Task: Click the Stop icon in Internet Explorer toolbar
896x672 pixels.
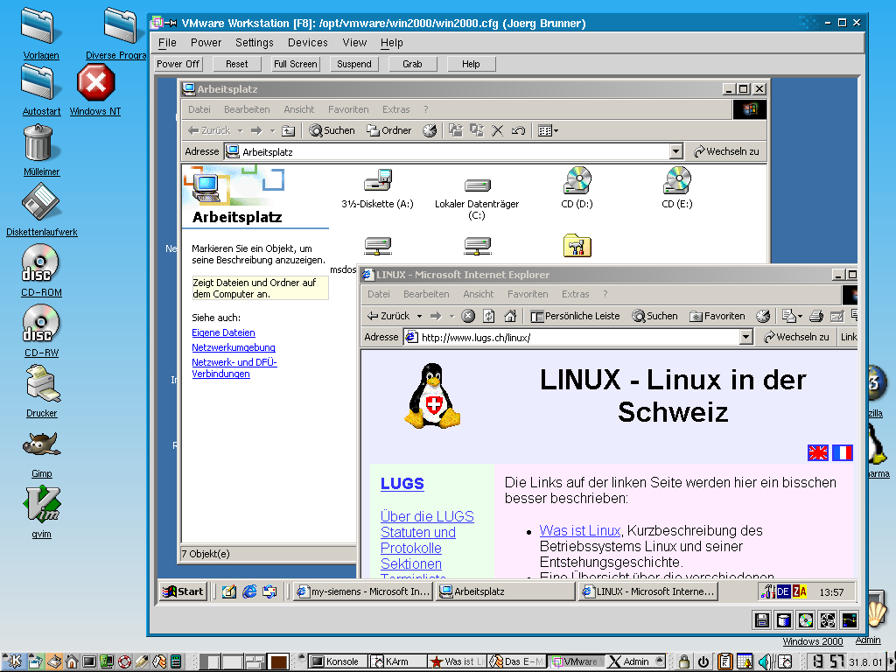Action: pos(468,316)
